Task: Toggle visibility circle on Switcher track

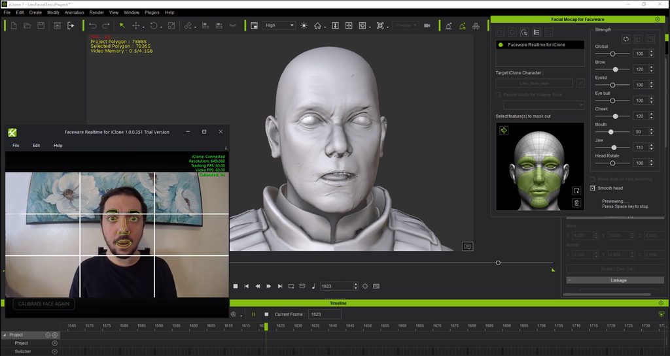Action: point(54,351)
